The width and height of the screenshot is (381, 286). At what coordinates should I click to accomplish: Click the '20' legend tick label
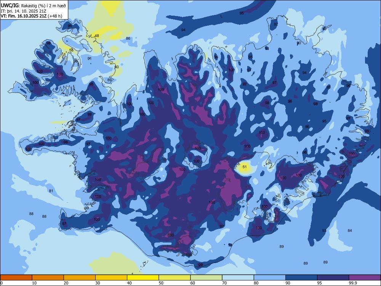(x=66, y=283)
